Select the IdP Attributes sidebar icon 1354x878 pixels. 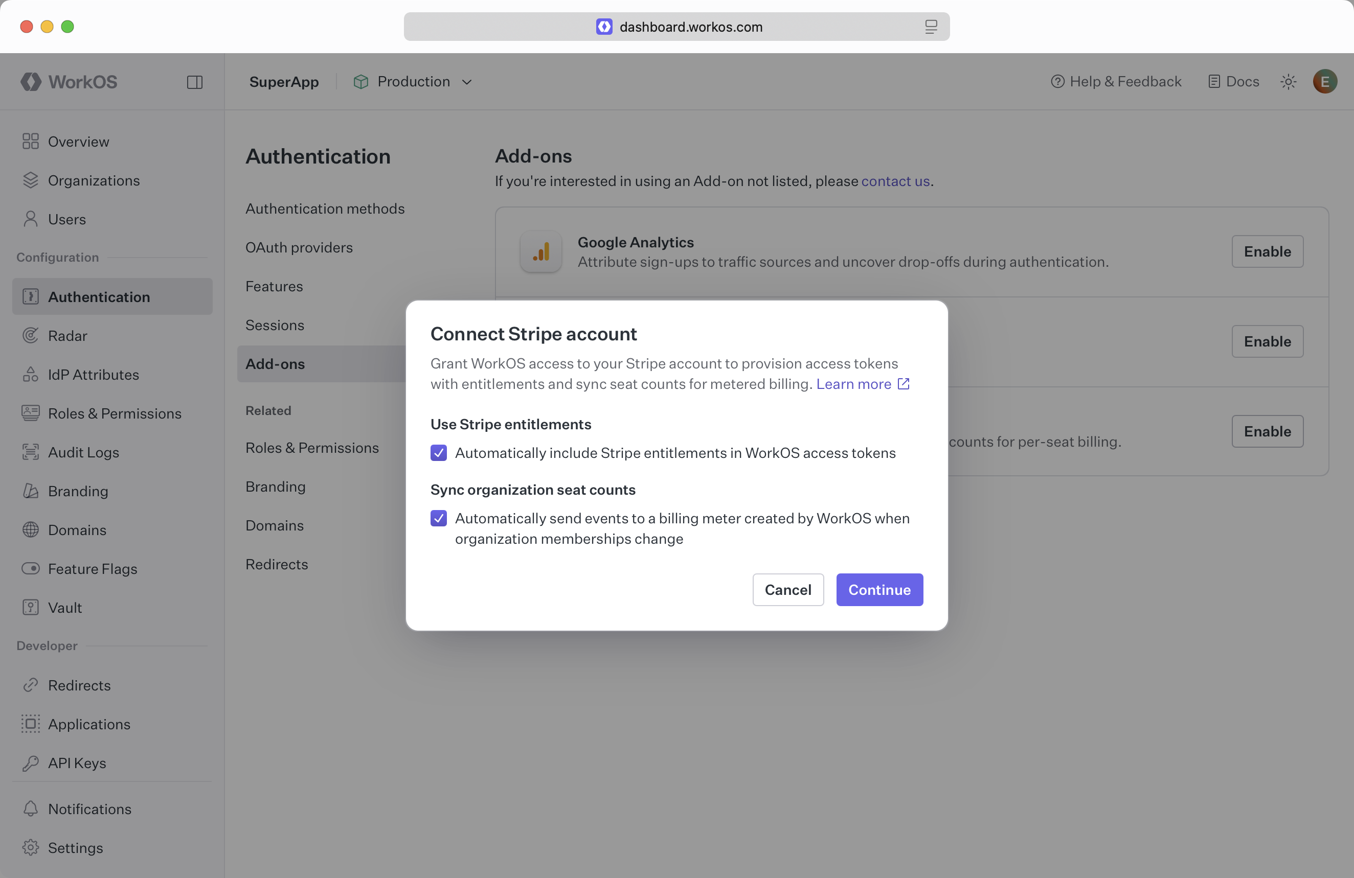point(30,374)
